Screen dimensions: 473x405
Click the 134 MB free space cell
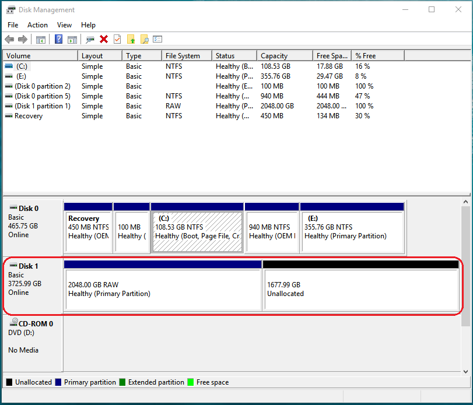pos(328,116)
